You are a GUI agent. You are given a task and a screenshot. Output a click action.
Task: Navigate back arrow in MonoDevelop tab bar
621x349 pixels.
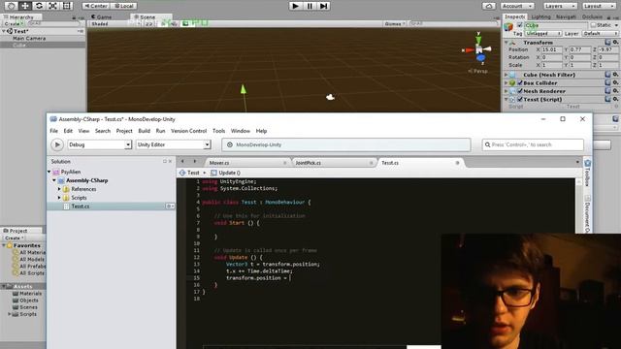coord(182,162)
